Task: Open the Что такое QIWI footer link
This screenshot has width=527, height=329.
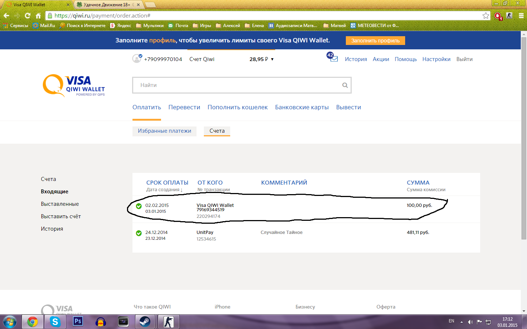Action: pos(152,307)
